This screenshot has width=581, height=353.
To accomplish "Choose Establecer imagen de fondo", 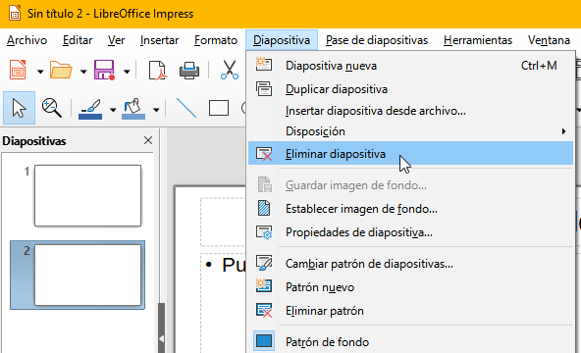I will point(410,209).
